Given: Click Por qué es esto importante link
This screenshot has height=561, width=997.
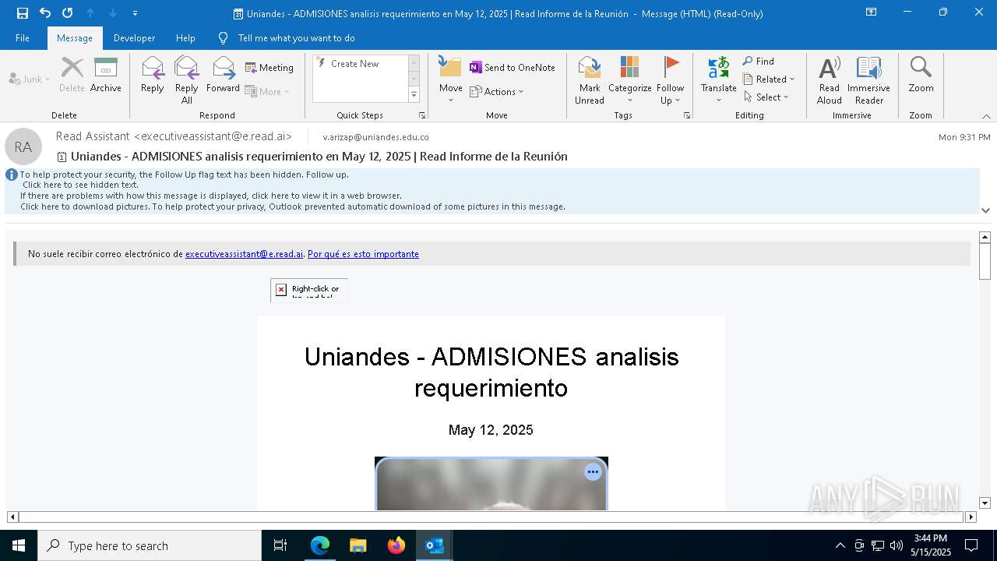Looking at the screenshot, I should [363, 254].
